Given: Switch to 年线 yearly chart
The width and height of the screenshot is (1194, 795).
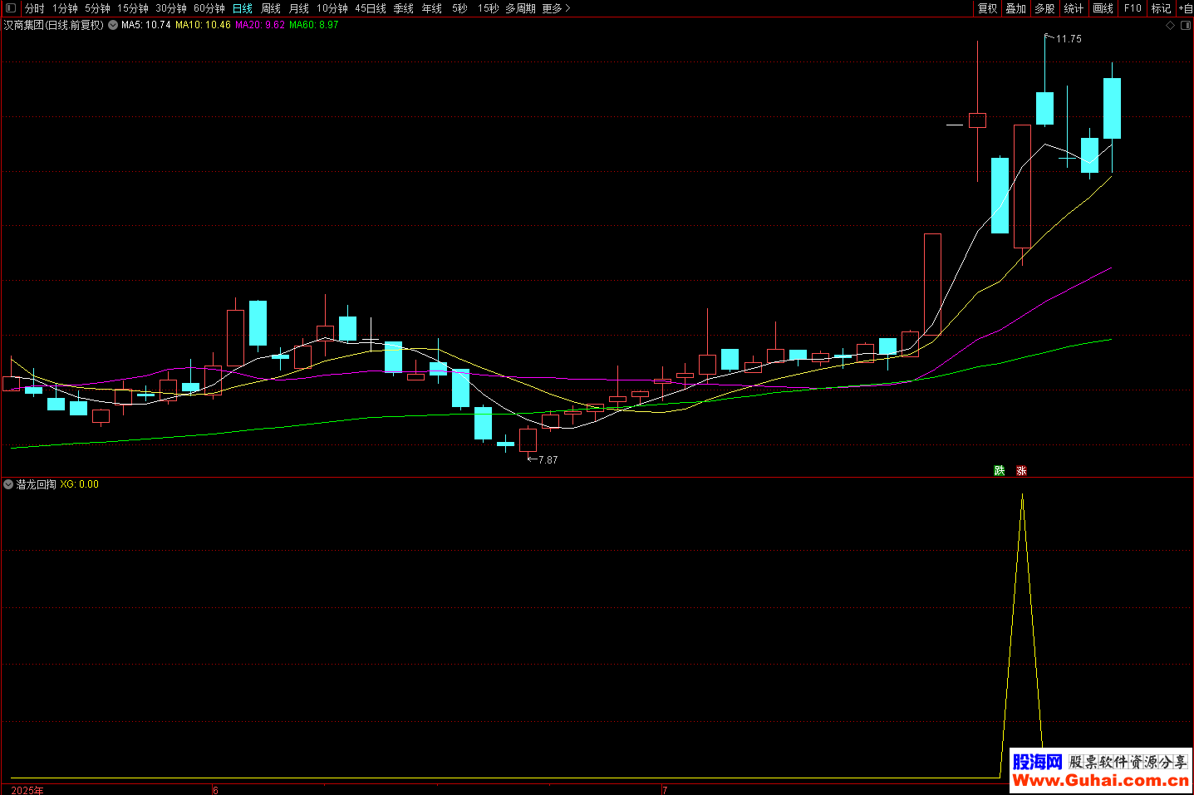Looking at the screenshot, I should tap(432, 8).
